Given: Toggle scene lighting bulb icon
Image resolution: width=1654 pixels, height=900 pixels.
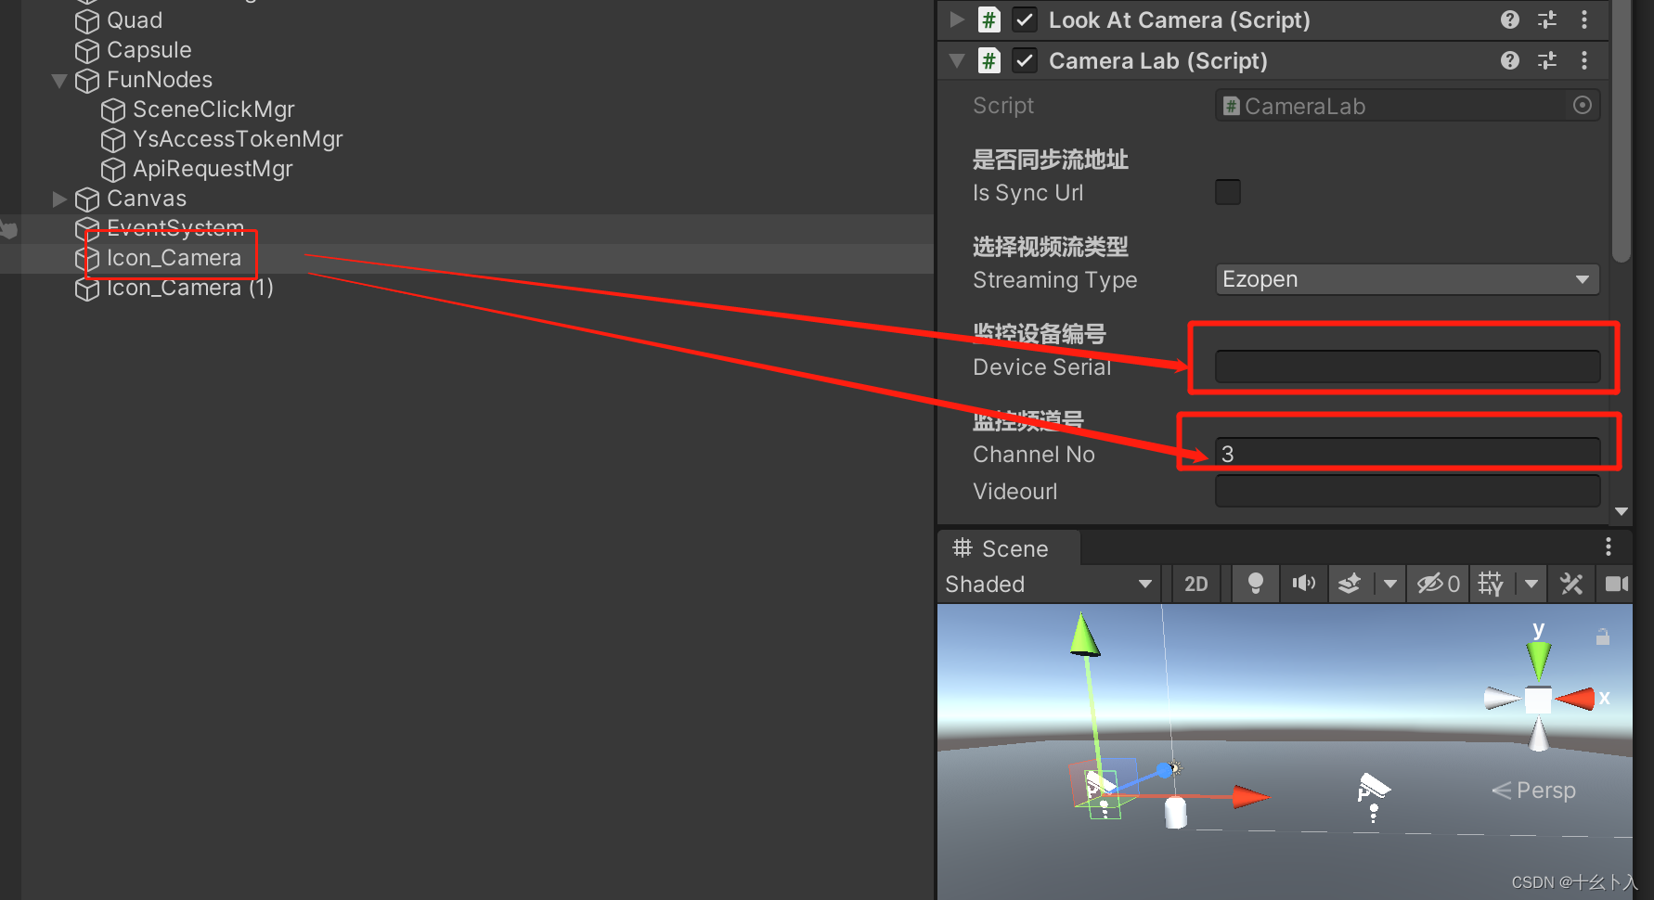Looking at the screenshot, I should [x=1255, y=584].
